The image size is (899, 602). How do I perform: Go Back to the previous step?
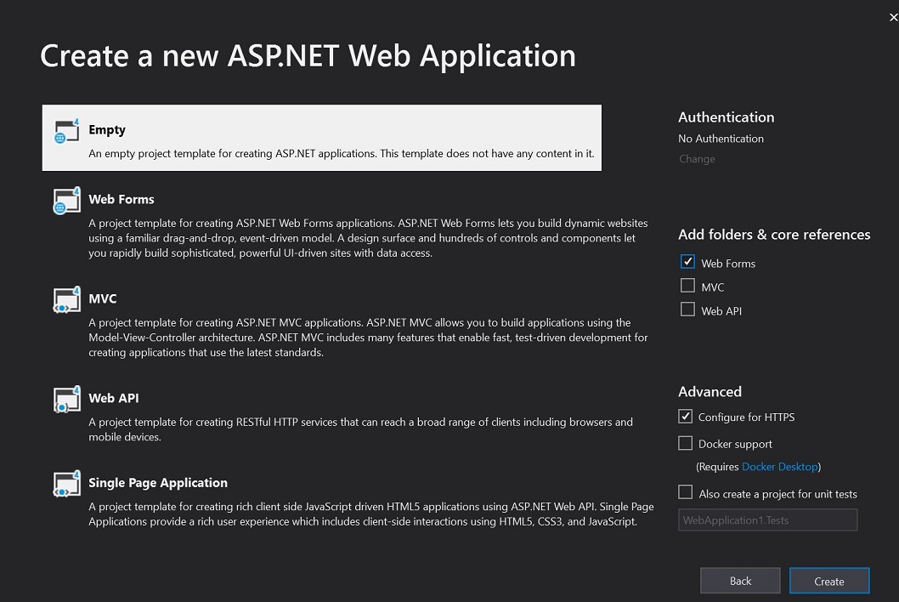coord(740,581)
